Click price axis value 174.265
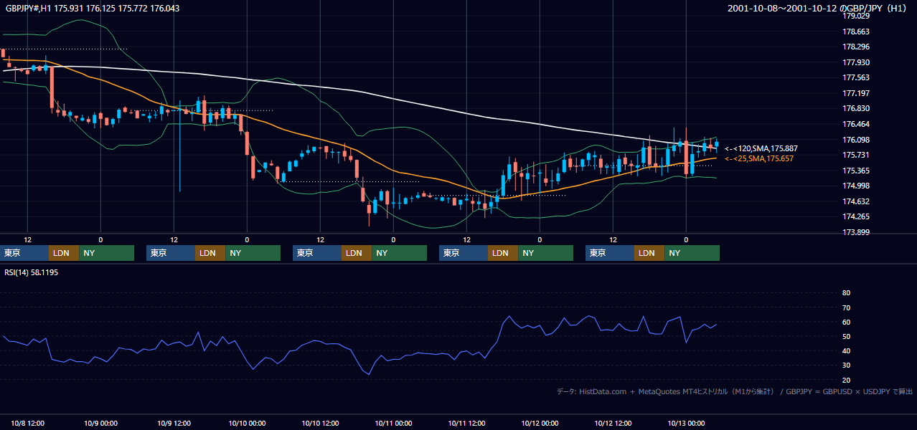 [x=855, y=216]
